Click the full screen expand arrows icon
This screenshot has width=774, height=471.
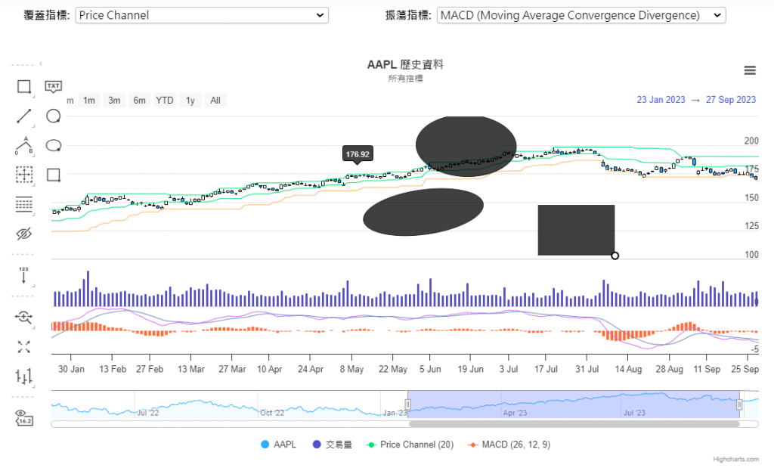point(23,346)
